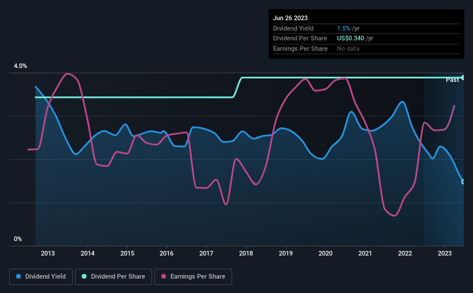The height and width of the screenshot is (293, 473).
Task: Click the blue Dividend Yield legend dot
Action: [18, 276]
